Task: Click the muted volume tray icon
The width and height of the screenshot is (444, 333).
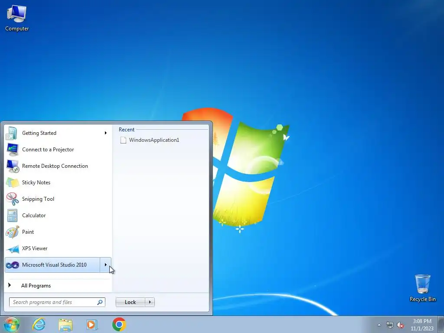Action: pyautogui.click(x=400, y=325)
